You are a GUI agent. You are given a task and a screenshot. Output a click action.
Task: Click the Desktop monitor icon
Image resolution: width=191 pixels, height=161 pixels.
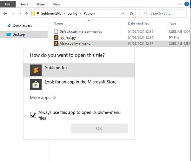click(x=9, y=35)
